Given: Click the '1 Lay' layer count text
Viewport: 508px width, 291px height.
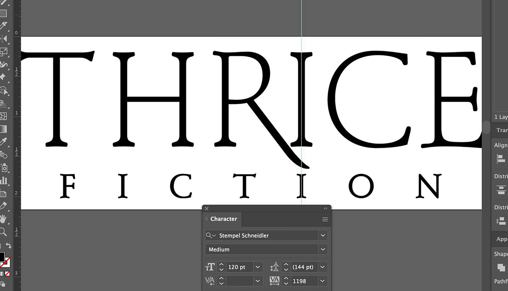Looking at the screenshot, I should click(x=501, y=117).
